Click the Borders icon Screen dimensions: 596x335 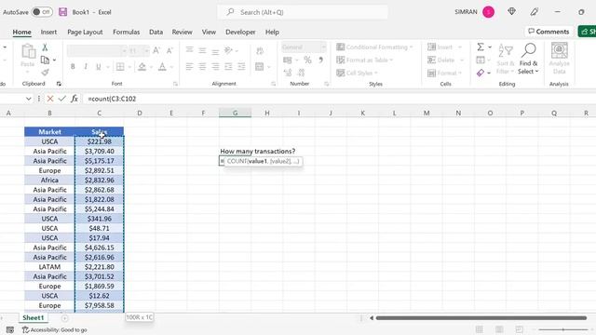(x=120, y=67)
